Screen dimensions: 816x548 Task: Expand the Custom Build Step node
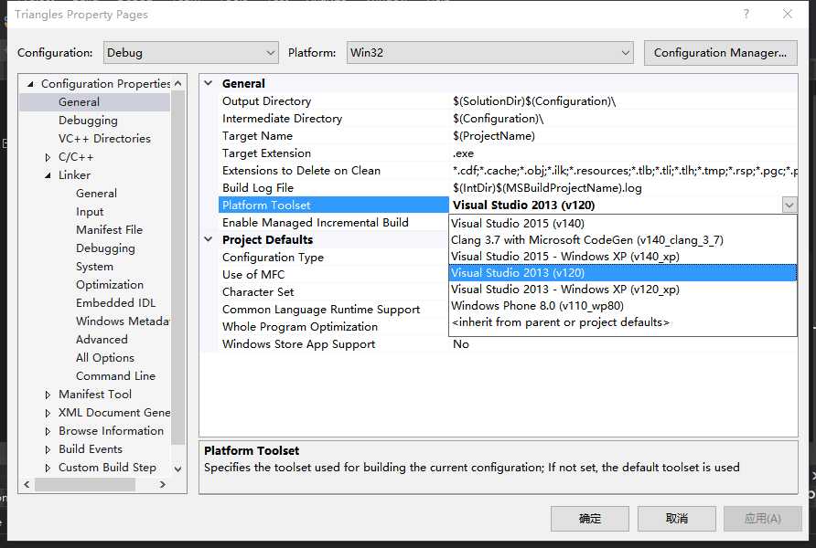tap(48, 468)
